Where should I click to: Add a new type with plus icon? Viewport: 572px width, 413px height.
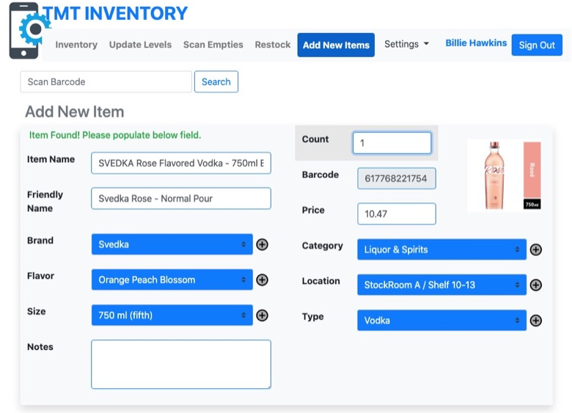point(535,321)
